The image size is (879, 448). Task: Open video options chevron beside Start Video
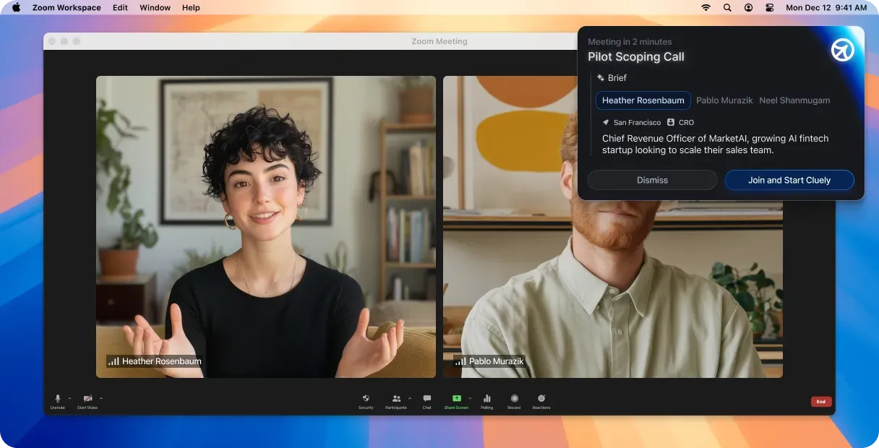pyautogui.click(x=101, y=398)
